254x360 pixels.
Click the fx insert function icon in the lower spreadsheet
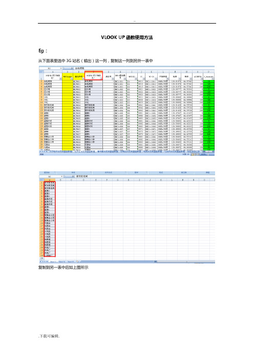pyautogui.click(x=73, y=176)
